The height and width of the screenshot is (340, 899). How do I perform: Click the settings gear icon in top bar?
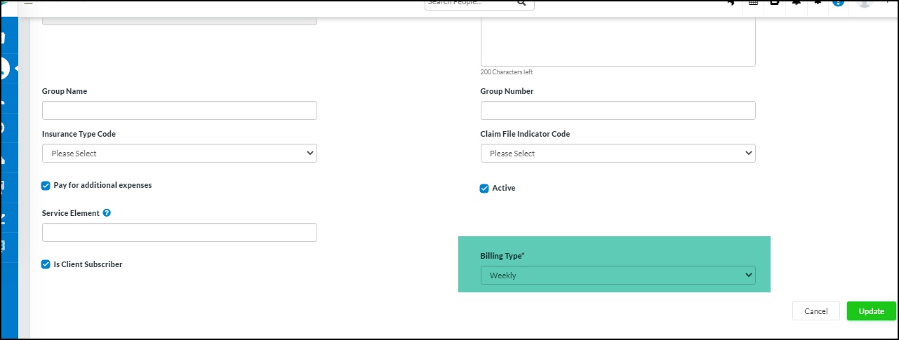[818, 3]
